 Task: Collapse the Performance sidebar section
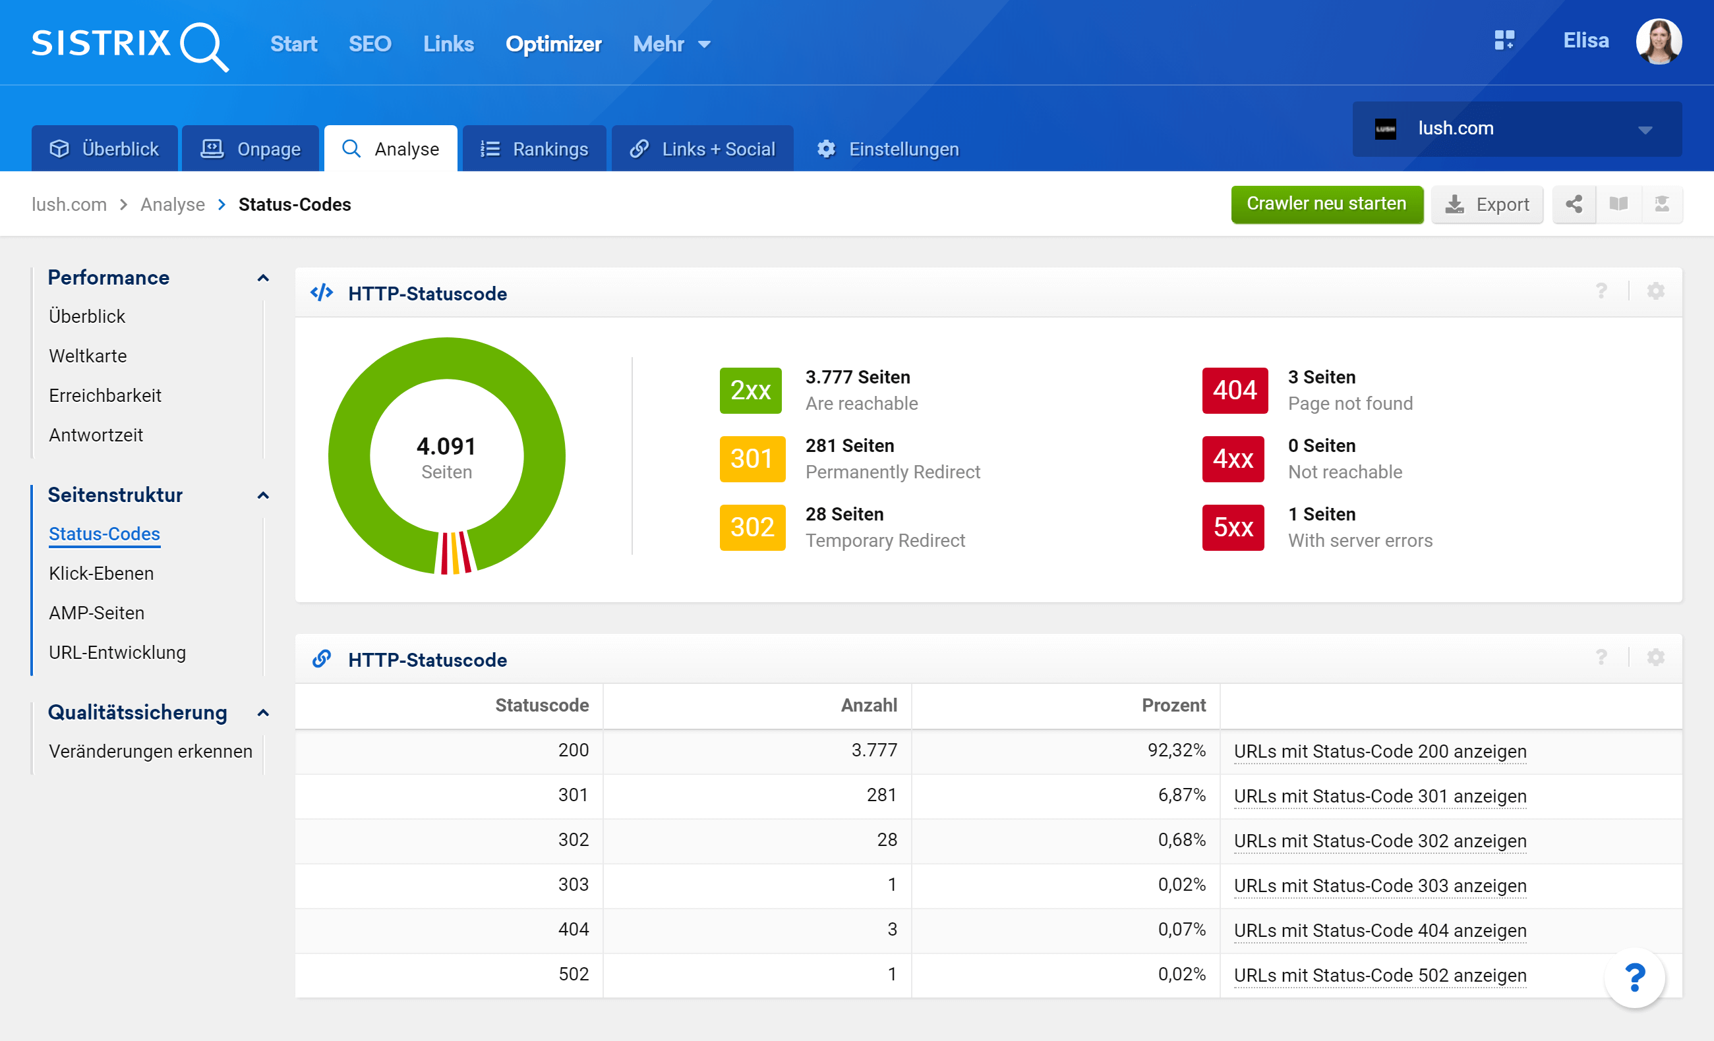pos(263,278)
